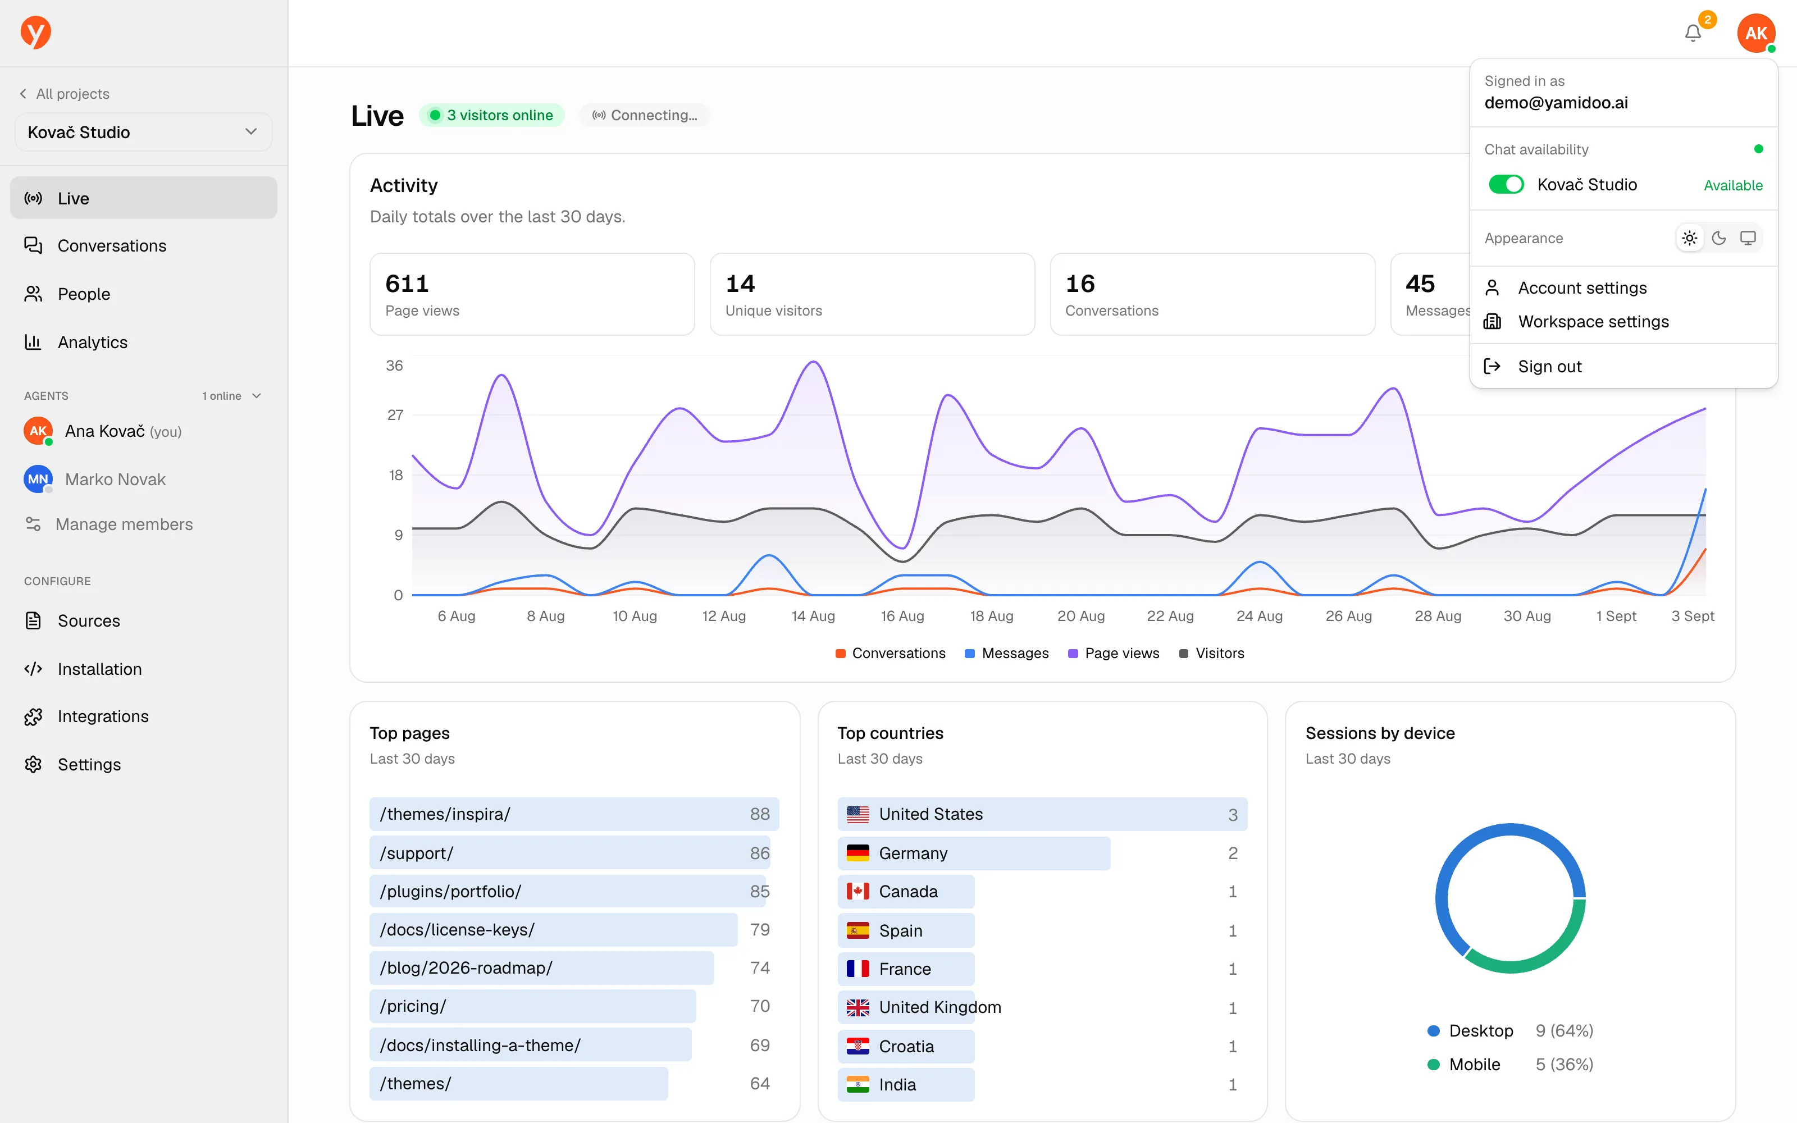Open Analytics in the sidebar
This screenshot has width=1797, height=1123.
(x=143, y=343)
